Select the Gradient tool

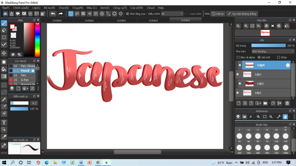tap(4, 76)
